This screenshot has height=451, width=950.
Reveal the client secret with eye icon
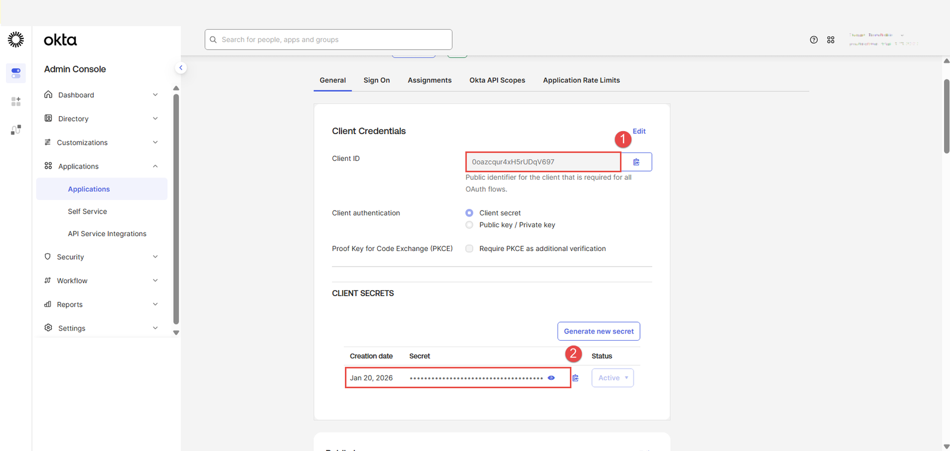tap(551, 378)
